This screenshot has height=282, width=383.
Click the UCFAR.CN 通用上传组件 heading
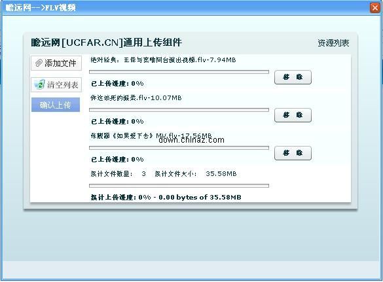coord(107,43)
